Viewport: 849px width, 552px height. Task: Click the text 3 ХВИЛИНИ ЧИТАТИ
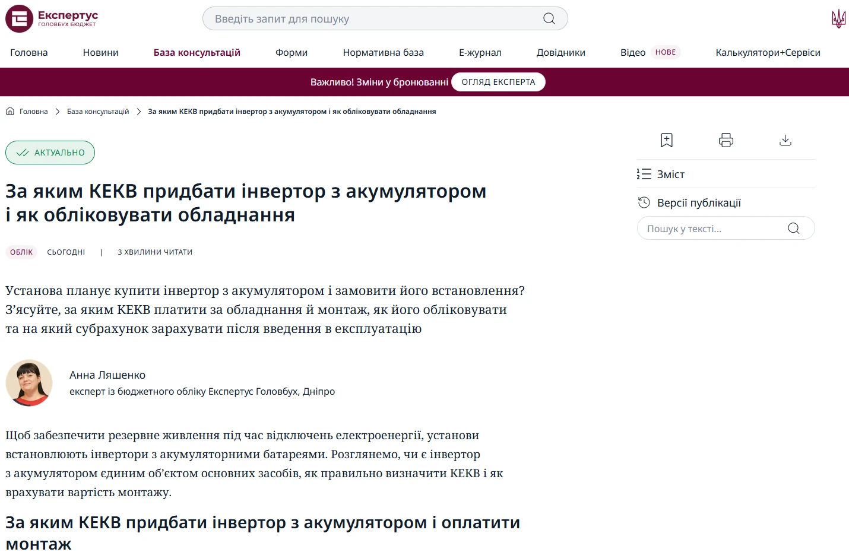tap(155, 252)
